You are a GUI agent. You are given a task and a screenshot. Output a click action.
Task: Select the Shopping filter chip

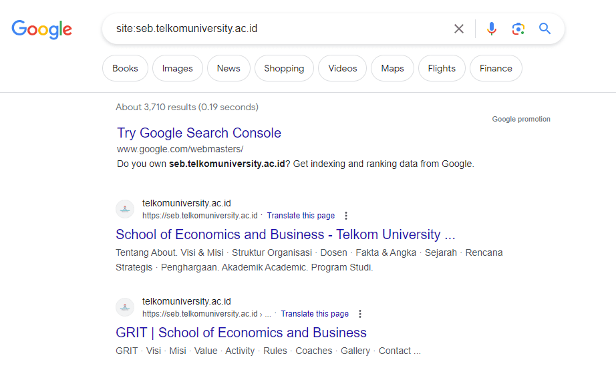click(x=284, y=68)
